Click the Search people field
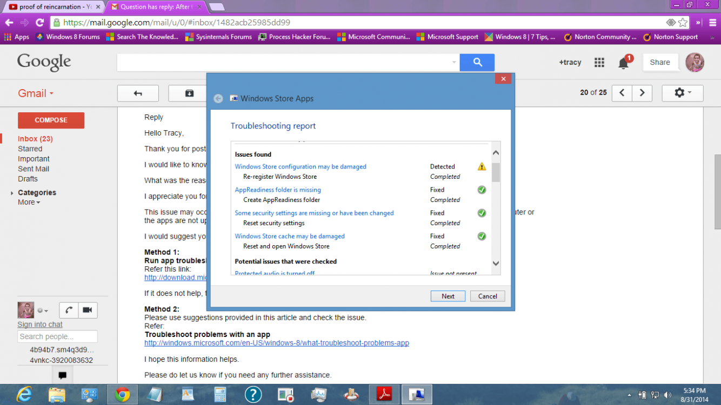The width and height of the screenshot is (721, 405). tap(57, 336)
